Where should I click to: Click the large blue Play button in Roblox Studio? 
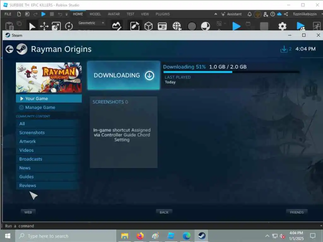pos(237,26)
